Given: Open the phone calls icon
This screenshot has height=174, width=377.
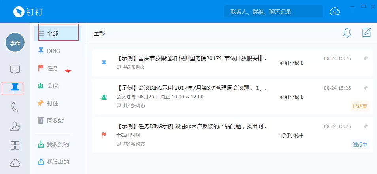Looking at the screenshot, I should click(x=15, y=107).
